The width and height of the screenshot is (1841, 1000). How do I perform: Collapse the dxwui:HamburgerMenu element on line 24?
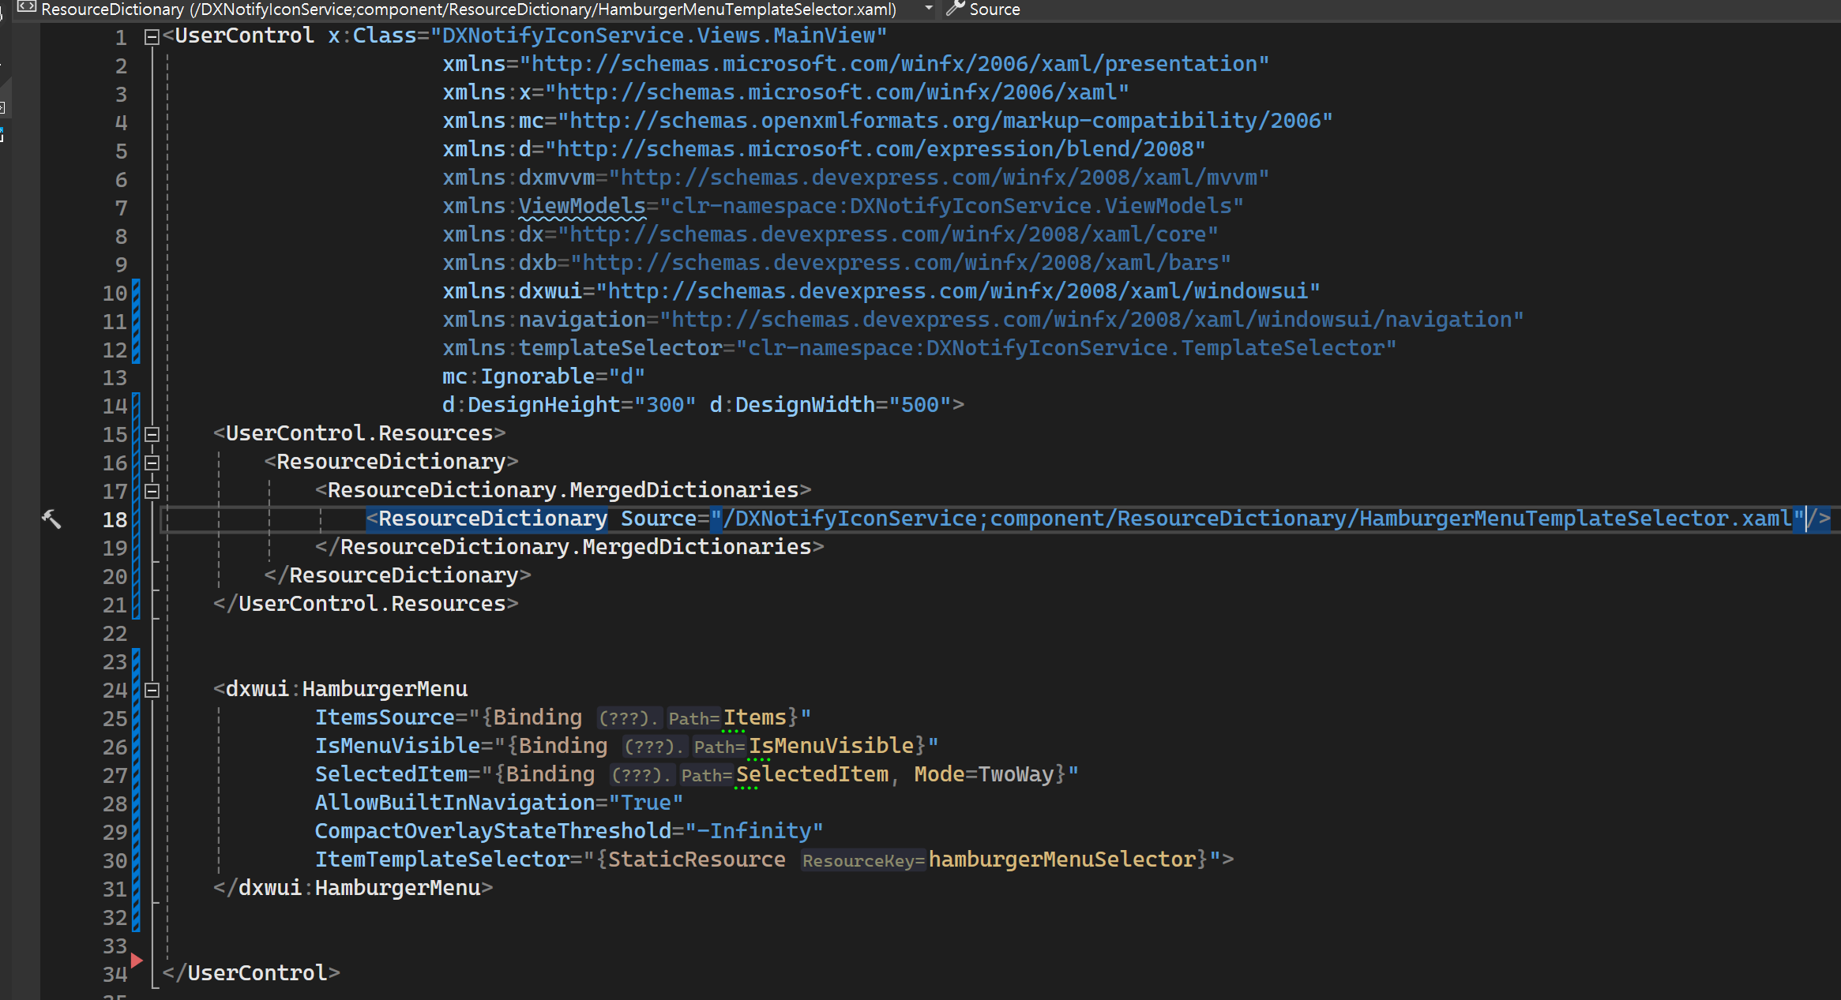pos(152,690)
